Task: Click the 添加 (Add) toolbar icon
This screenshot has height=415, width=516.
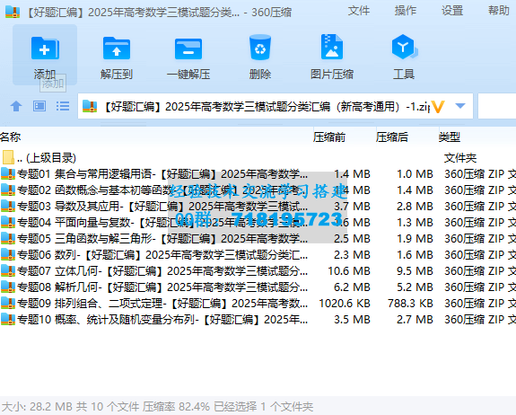Action: coord(45,49)
